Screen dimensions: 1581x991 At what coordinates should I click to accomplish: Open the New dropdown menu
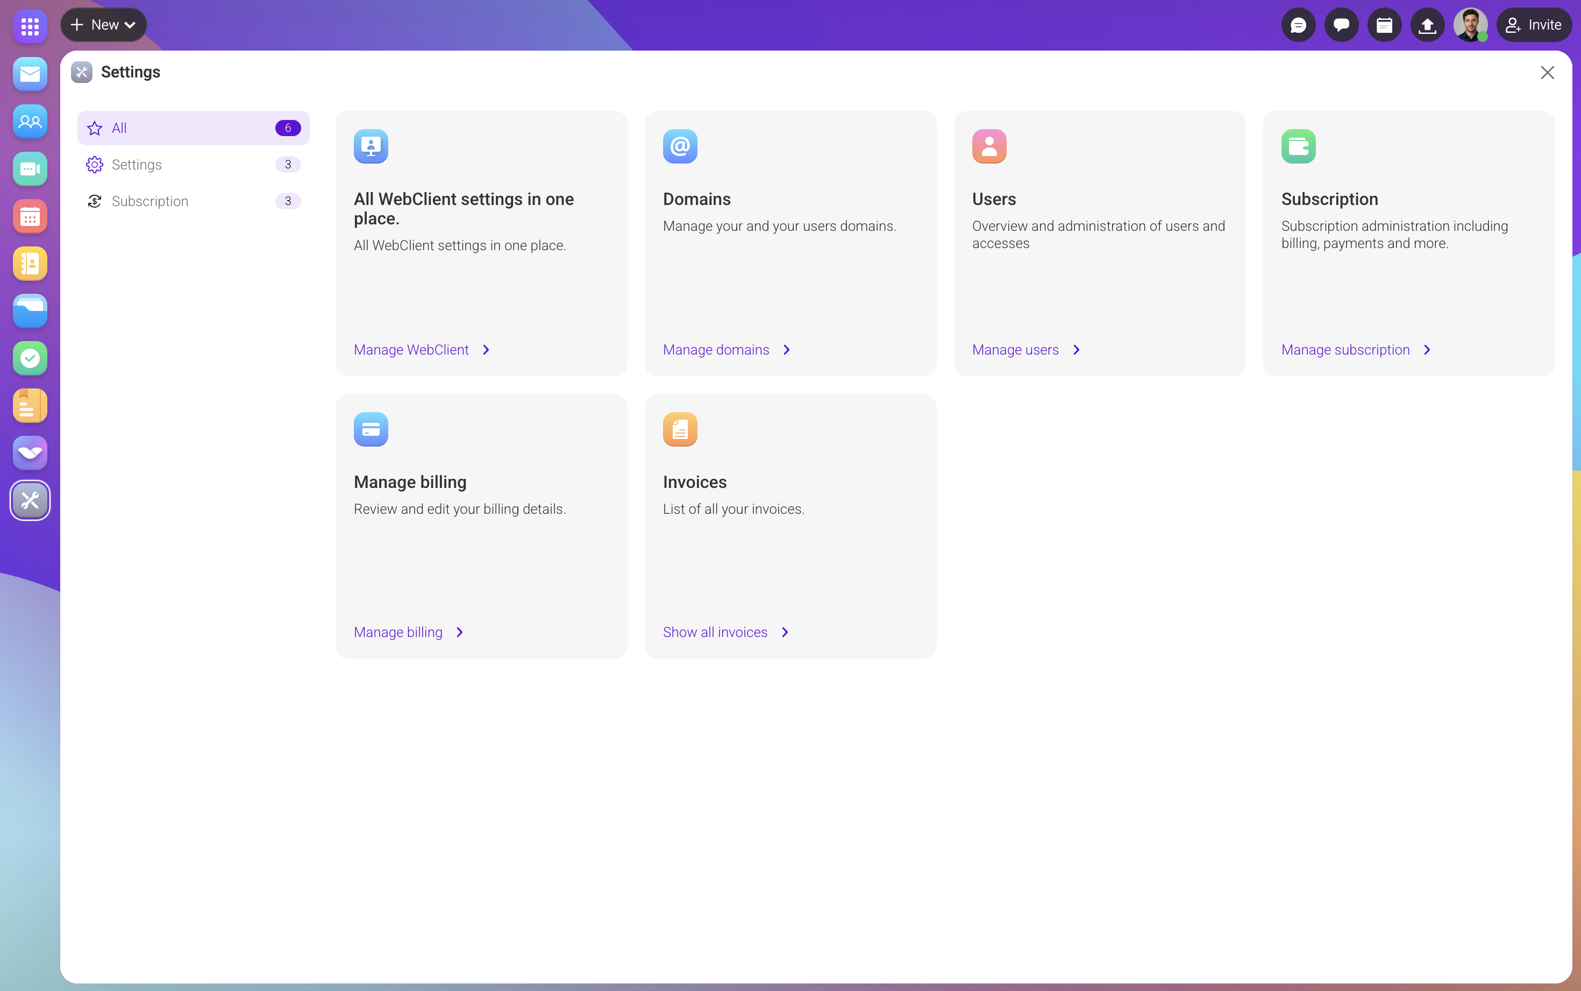pyautogui.click(x=103, y=25)
